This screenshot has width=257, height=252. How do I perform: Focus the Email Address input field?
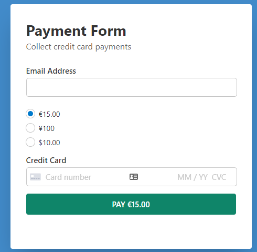coord(132,87)
